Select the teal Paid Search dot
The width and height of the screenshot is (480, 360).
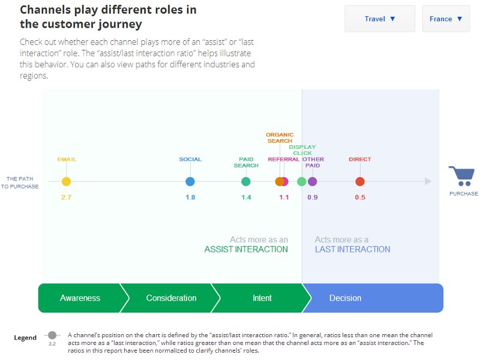pos(246,182)
